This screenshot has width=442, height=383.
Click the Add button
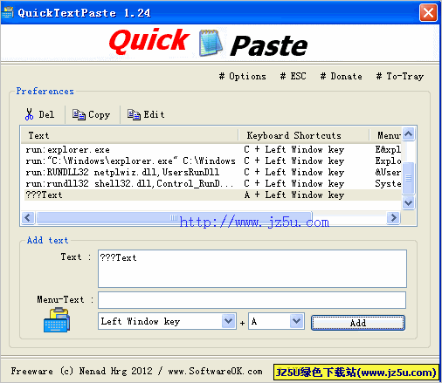(358, 323)
